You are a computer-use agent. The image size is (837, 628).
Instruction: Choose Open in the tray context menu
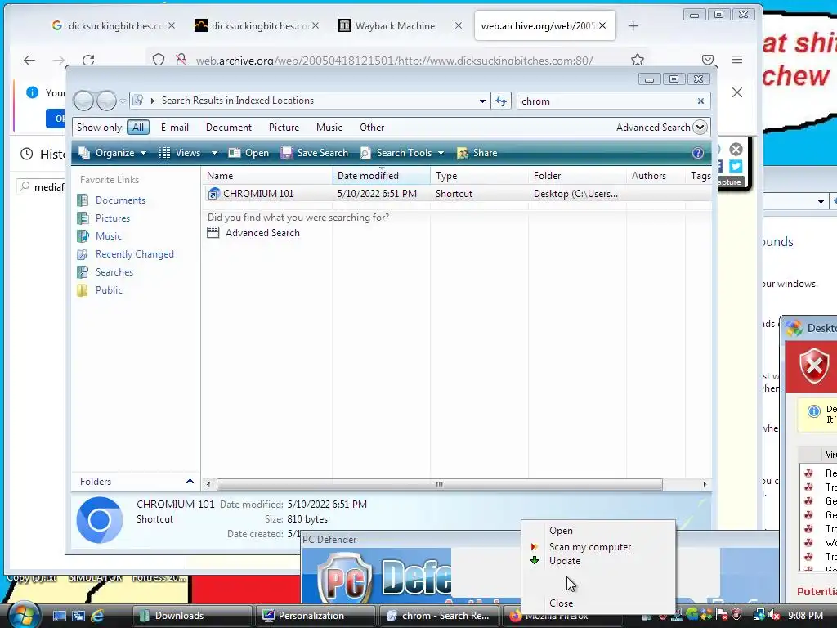(x=561, y=531)
